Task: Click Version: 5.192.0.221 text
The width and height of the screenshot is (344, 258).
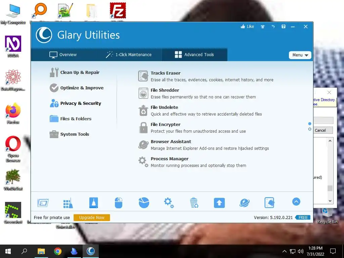Action: coord(273,217)
